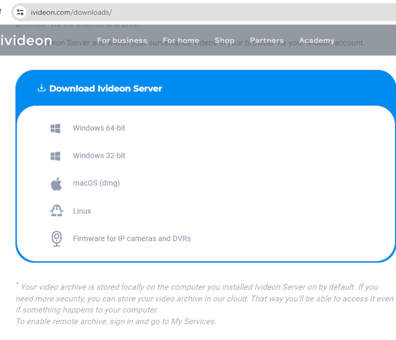396x340 pixels.
Task: Open the Shop menu item
Action: pos(225,40)
